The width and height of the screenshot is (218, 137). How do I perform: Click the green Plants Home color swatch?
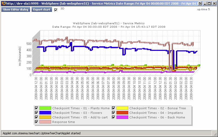coord(45,108)
